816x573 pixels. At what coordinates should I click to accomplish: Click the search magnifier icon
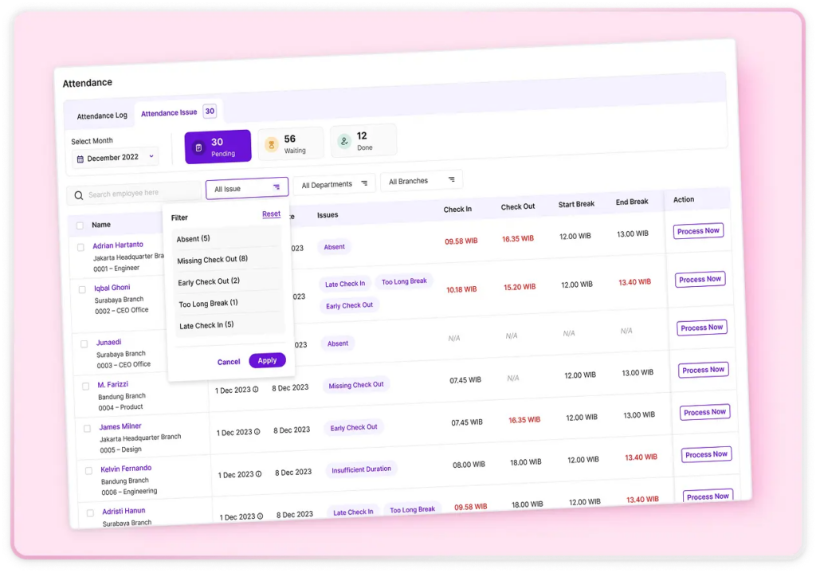(78, 195)
